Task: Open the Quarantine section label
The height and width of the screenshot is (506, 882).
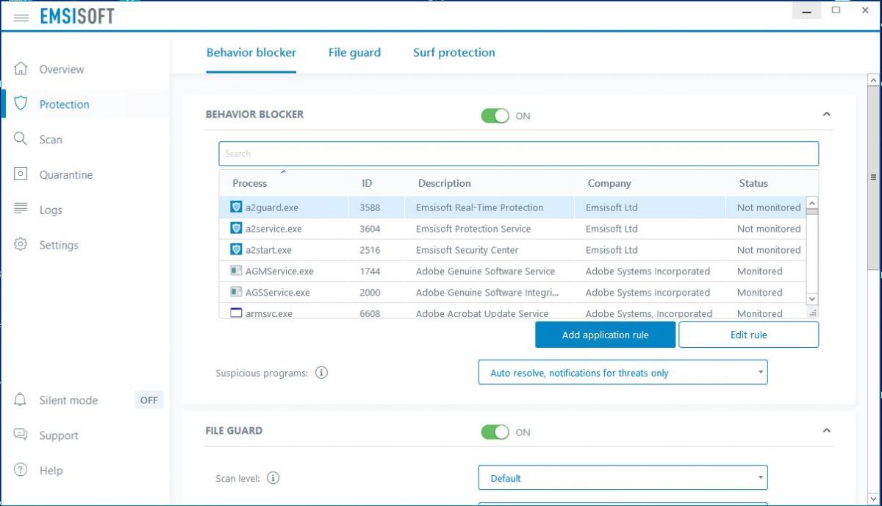Action: (x=66, y=174)
